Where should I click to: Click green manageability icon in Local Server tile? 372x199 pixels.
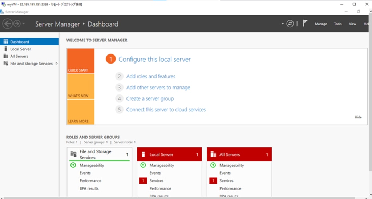point(143,165)
